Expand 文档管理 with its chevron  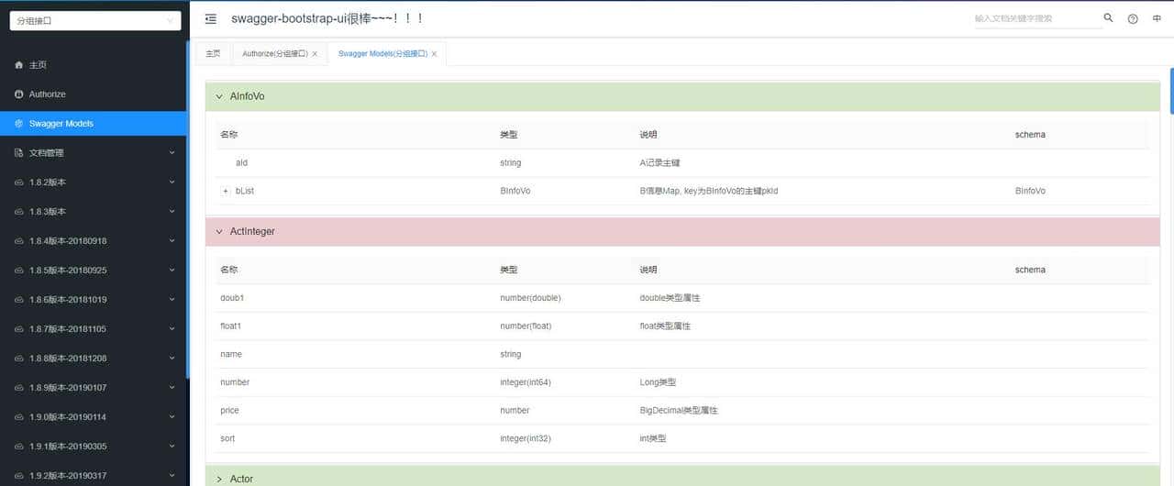tap(172, 153)
